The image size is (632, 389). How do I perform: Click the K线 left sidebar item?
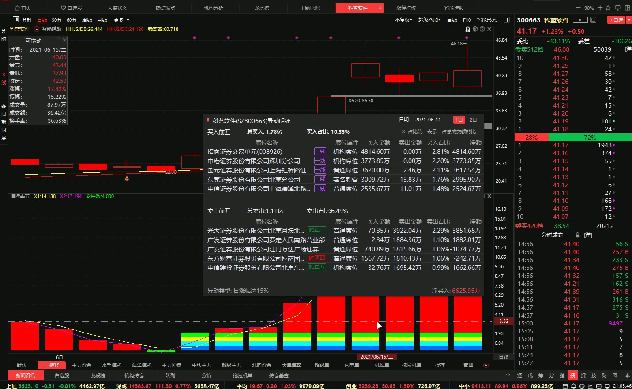pyautogui.click(x=4, y=79)
